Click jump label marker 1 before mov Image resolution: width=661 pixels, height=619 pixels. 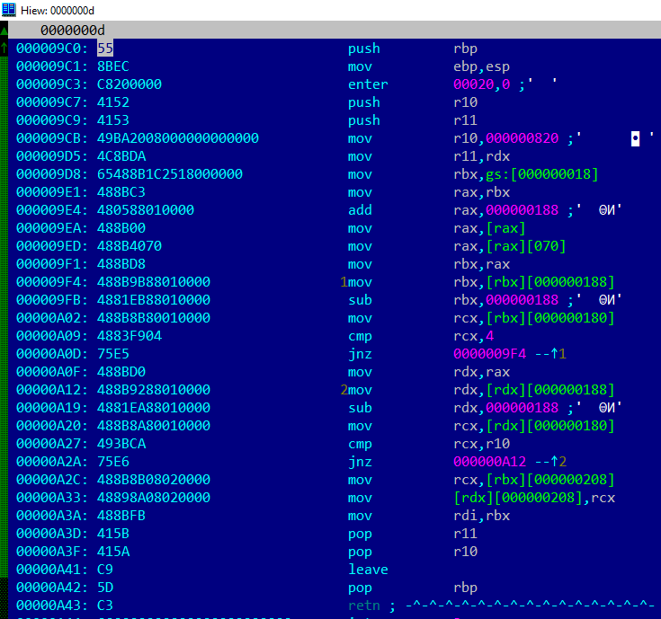(x=344, y=282)
